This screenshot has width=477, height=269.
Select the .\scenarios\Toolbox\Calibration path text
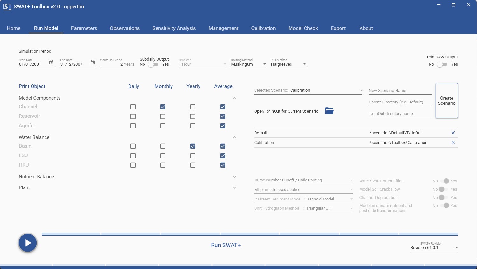tap(398, 143)
